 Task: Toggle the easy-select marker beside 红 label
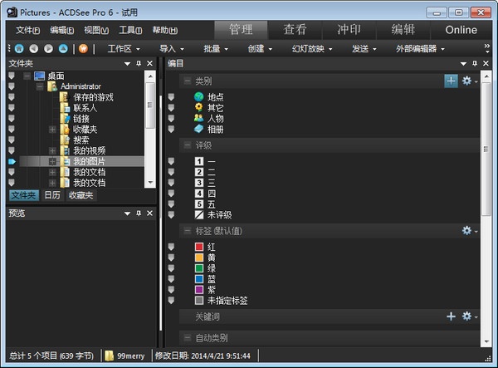point(171,248)
